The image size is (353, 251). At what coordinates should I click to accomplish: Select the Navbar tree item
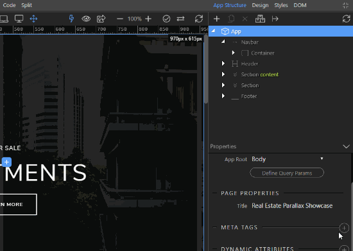tap(250, 42)
